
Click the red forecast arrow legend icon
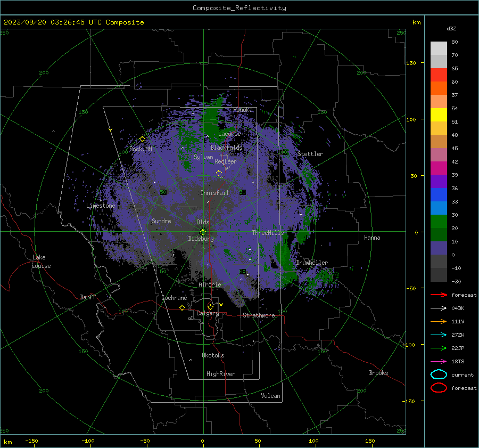pos(439,295)
